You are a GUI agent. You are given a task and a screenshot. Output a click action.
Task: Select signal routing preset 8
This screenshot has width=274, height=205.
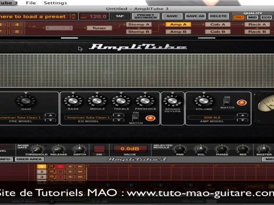17,32
